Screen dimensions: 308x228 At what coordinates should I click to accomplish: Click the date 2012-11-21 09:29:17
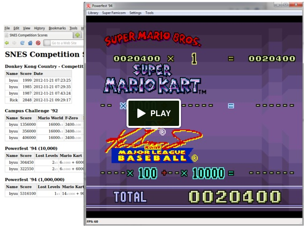coord(52,100)
